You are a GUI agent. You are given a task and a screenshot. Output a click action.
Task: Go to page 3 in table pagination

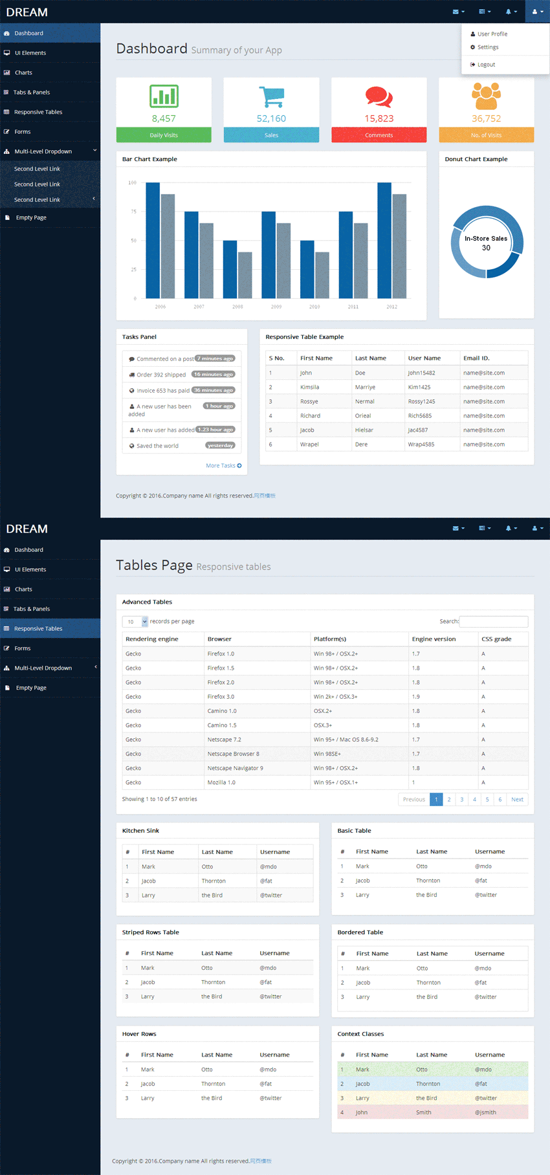(x=461, y=800)
